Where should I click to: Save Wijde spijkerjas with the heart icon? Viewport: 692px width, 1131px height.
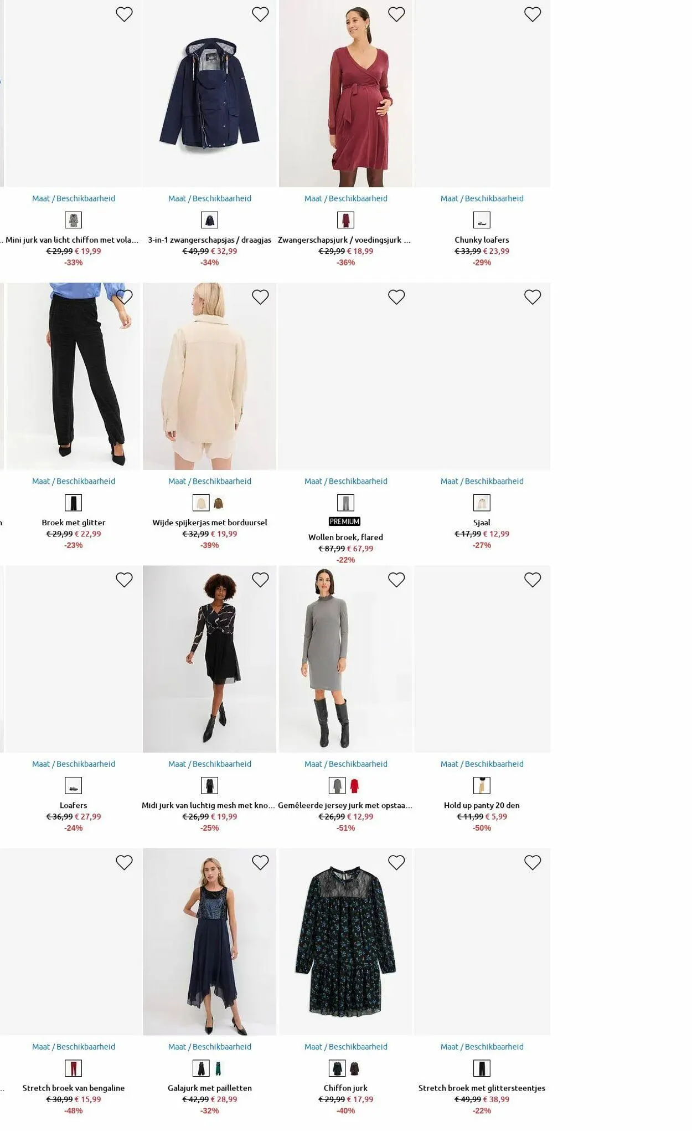(260, 297)
